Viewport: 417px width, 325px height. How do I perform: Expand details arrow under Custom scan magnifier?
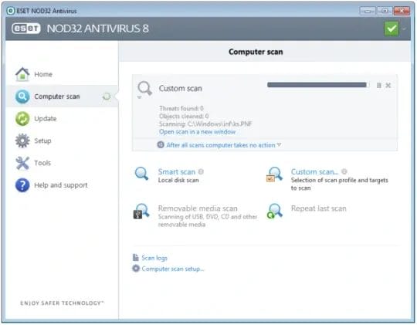coord(139,97)
